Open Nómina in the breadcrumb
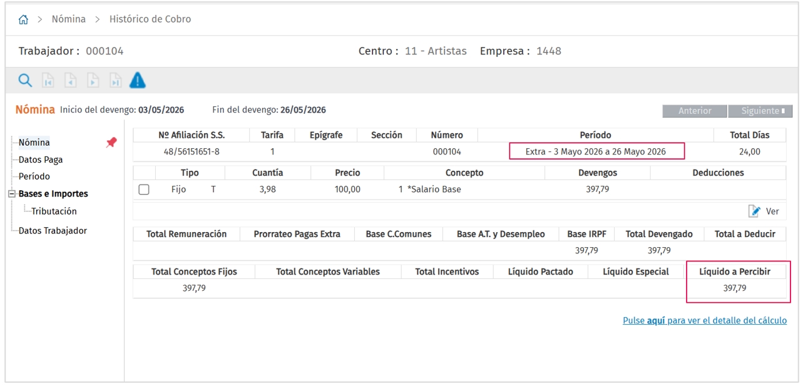The height and width of the screenshot is (386, 803). (x=69, y=19)
